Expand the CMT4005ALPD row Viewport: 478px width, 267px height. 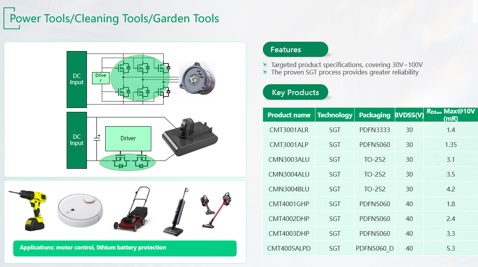[x=289, y=248]
